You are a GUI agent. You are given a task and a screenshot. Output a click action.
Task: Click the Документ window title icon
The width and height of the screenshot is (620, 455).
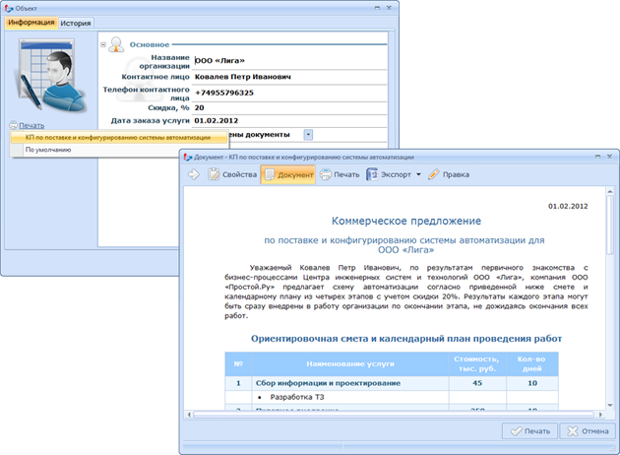[x=187, y=157]
